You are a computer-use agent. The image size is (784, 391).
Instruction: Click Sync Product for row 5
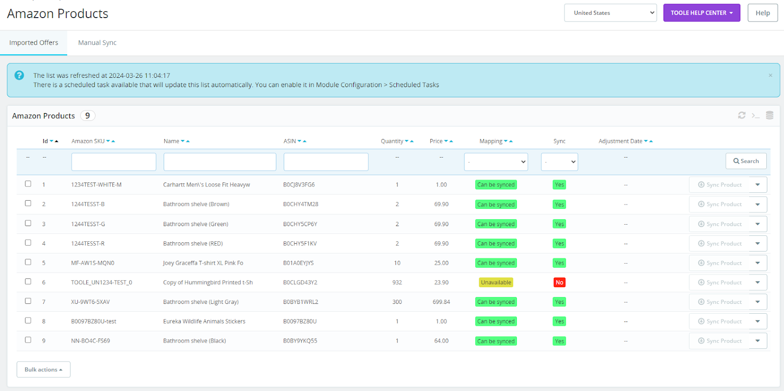tap(719, 263)
